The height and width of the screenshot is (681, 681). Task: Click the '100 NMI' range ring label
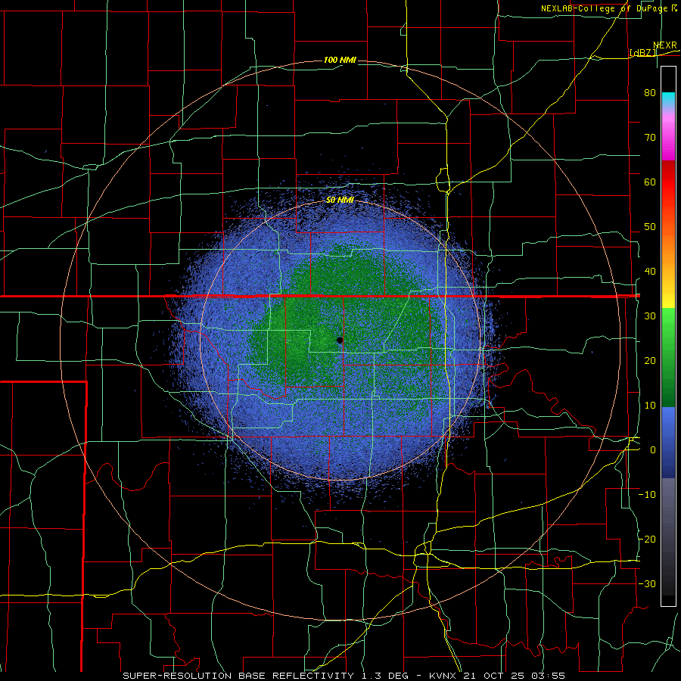click(340, 60)
